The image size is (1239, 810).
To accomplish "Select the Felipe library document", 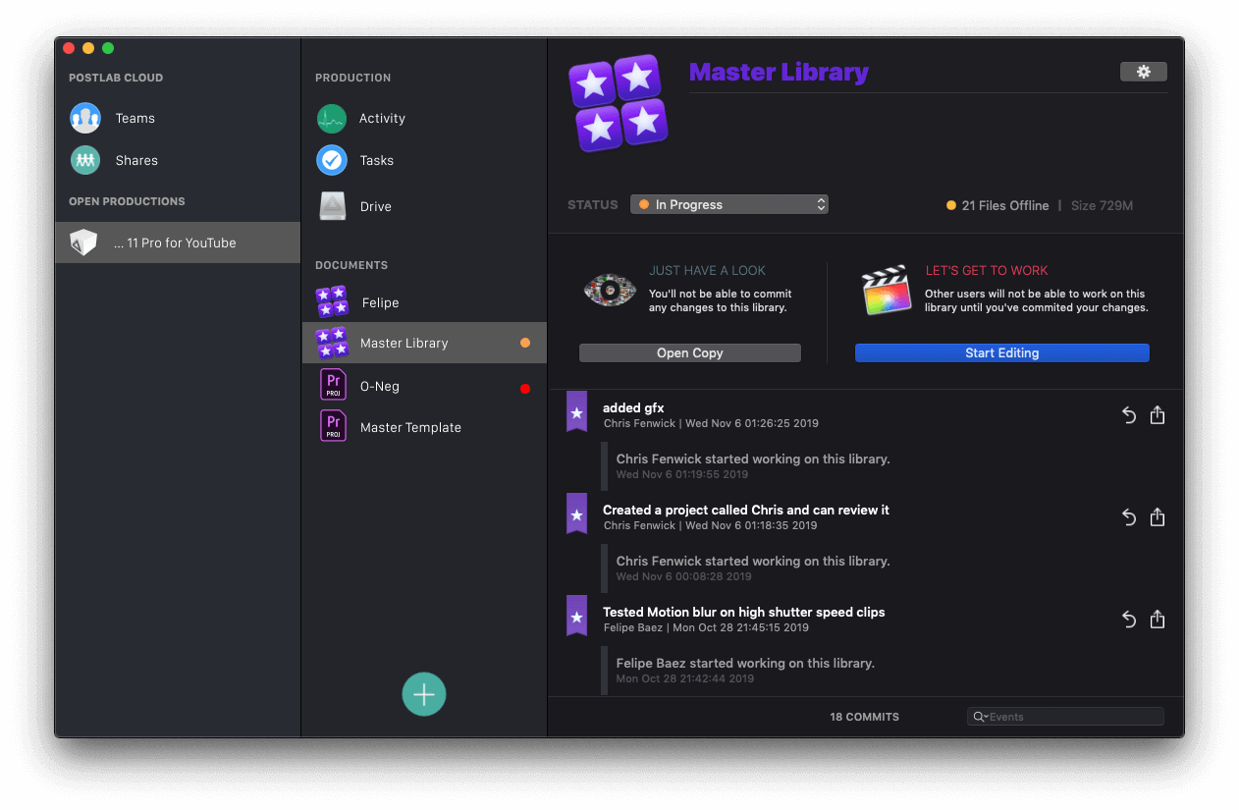I will pyautogui.click(x=379, y=302).
